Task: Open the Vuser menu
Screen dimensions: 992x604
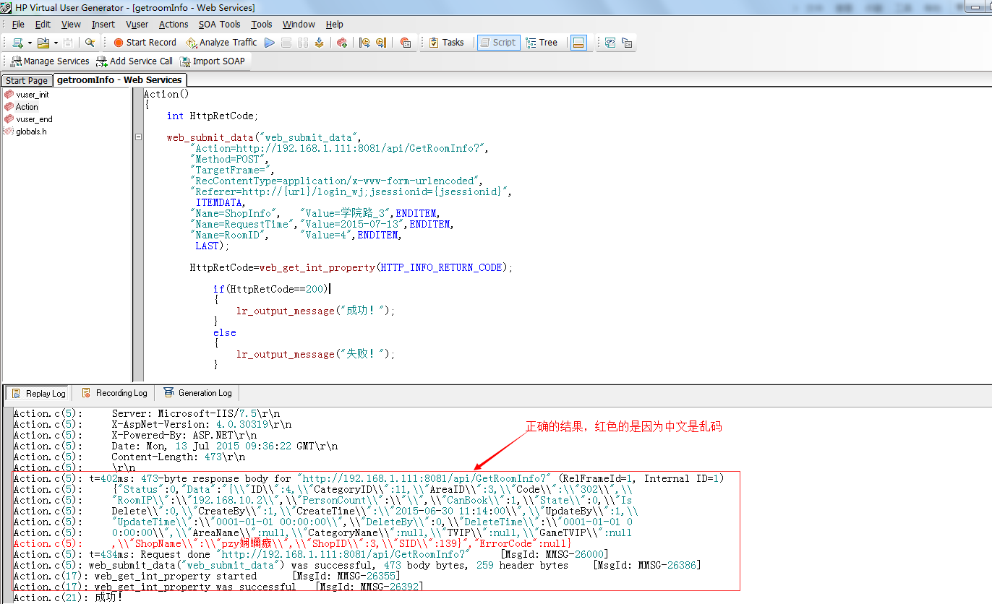Action: (137, 25)
